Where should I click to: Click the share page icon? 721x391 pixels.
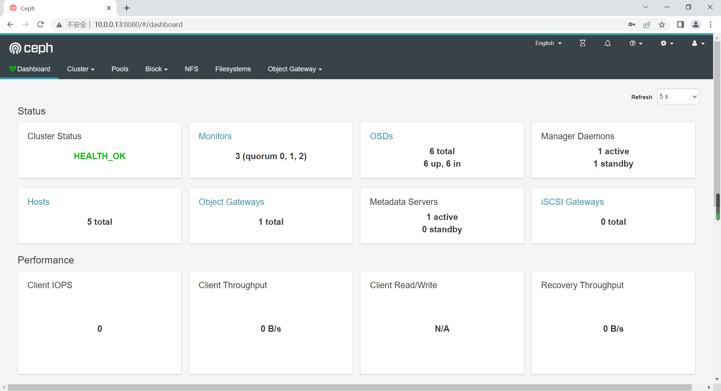pos(647,24)
